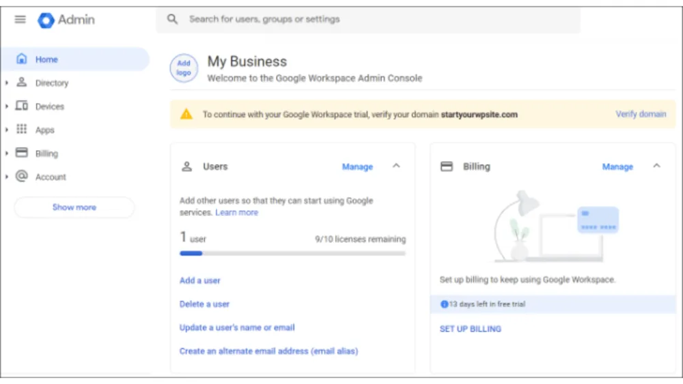Click the 9/10 licenses remaining text
Viewport: 683px width, 384px height.
(x=360, y=239)
